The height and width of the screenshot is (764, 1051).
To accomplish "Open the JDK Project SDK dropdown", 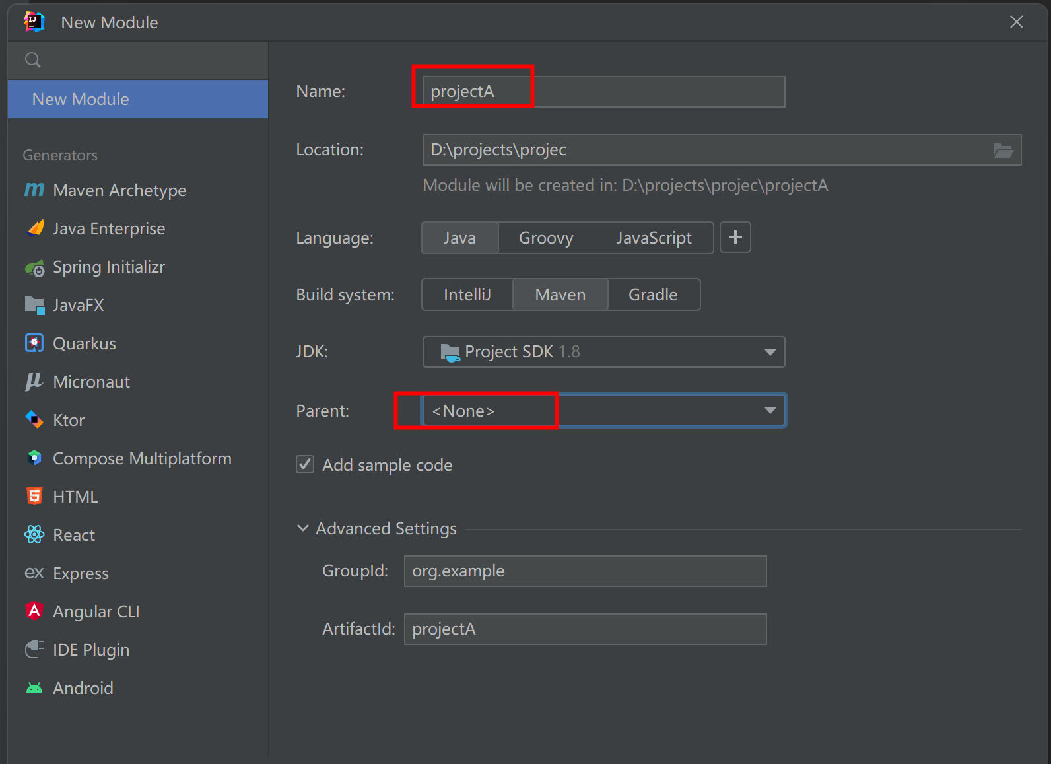I will coord(603,352).
